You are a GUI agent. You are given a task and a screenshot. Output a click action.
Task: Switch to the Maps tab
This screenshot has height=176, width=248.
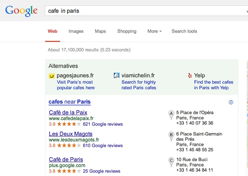point(100,31)
